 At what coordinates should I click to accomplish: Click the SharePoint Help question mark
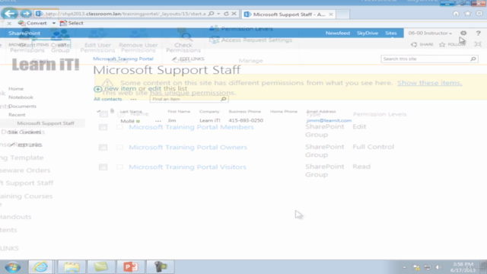(x=479, y=33)
